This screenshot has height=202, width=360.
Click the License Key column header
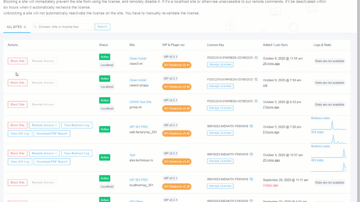(x=215, y=45)
